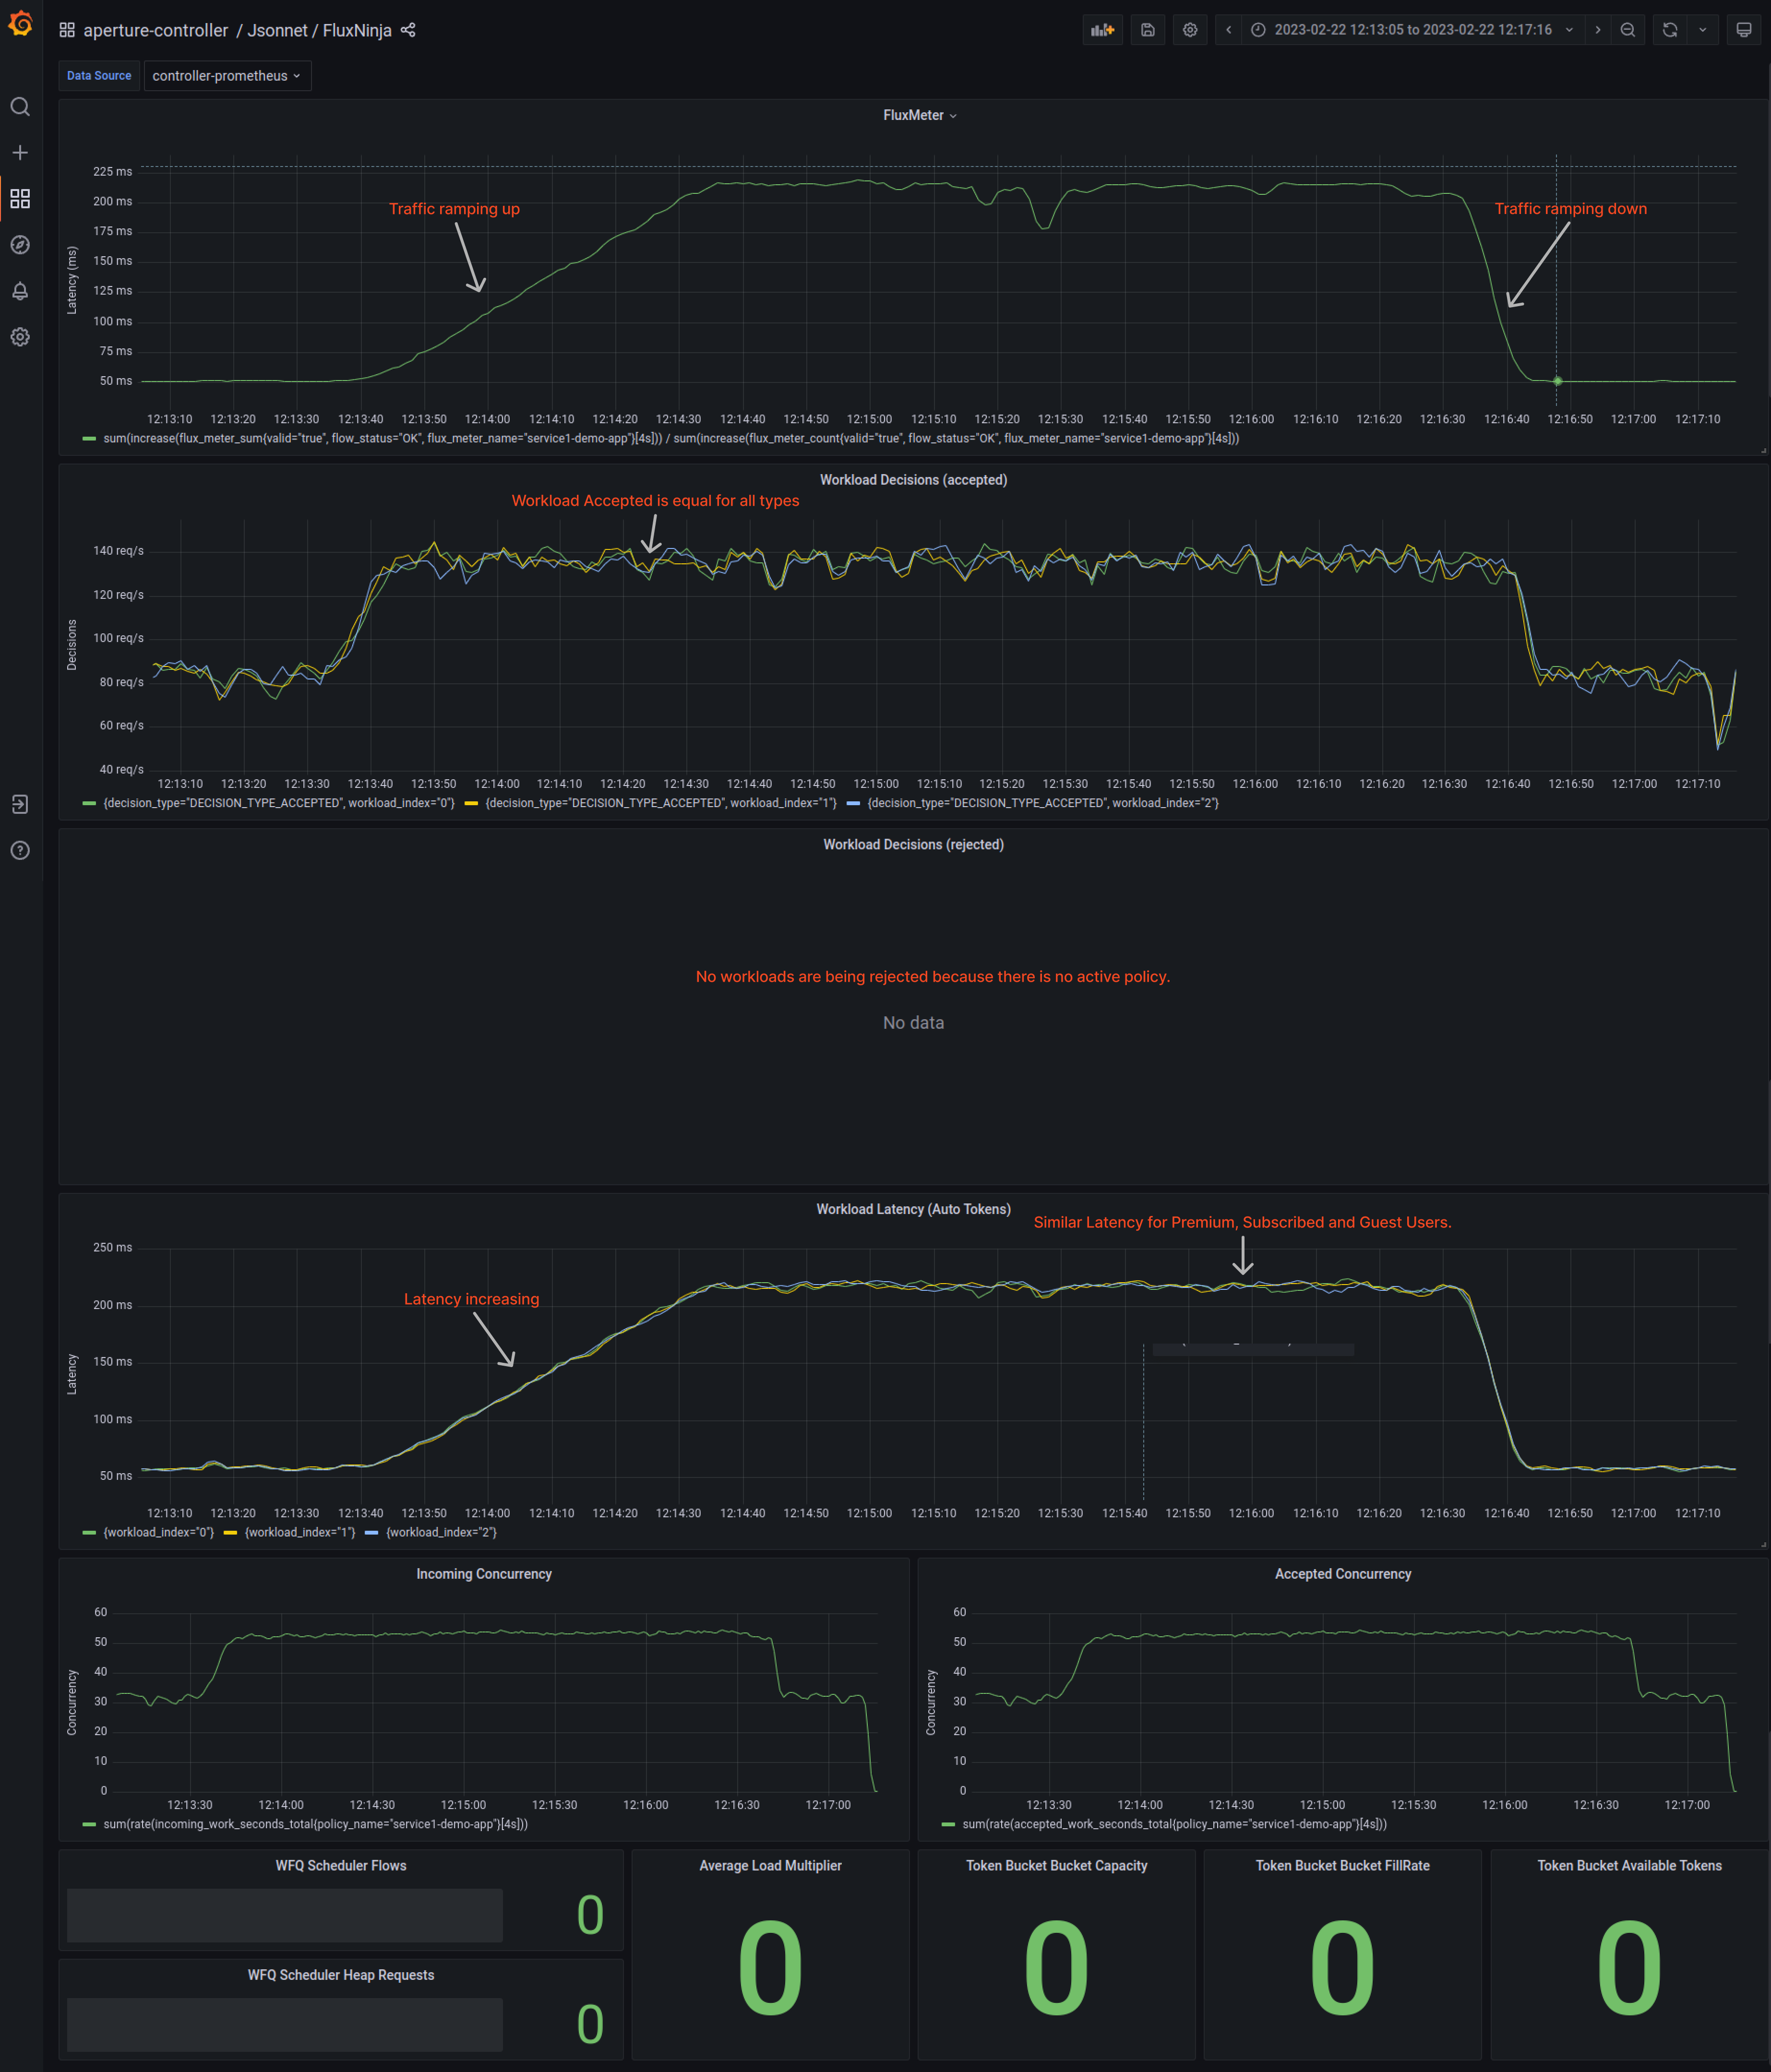The image size is (1771, 2072).
Task: Open Incoming Concurrency panel title menu
Action: pyautogui.click(x=484, y=1575)
